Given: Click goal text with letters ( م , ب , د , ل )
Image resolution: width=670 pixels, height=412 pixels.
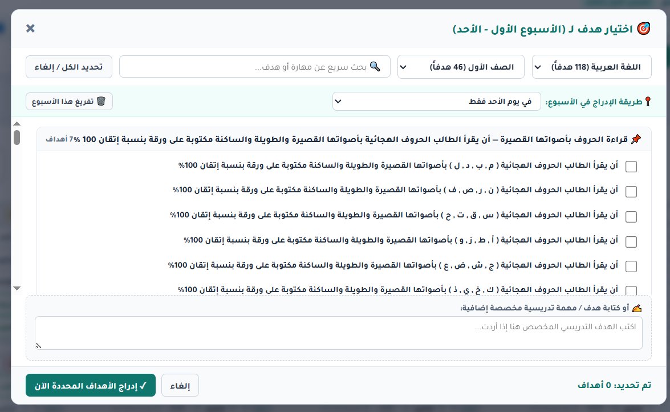Looking at the screenshot, I should tap(398, 165).
